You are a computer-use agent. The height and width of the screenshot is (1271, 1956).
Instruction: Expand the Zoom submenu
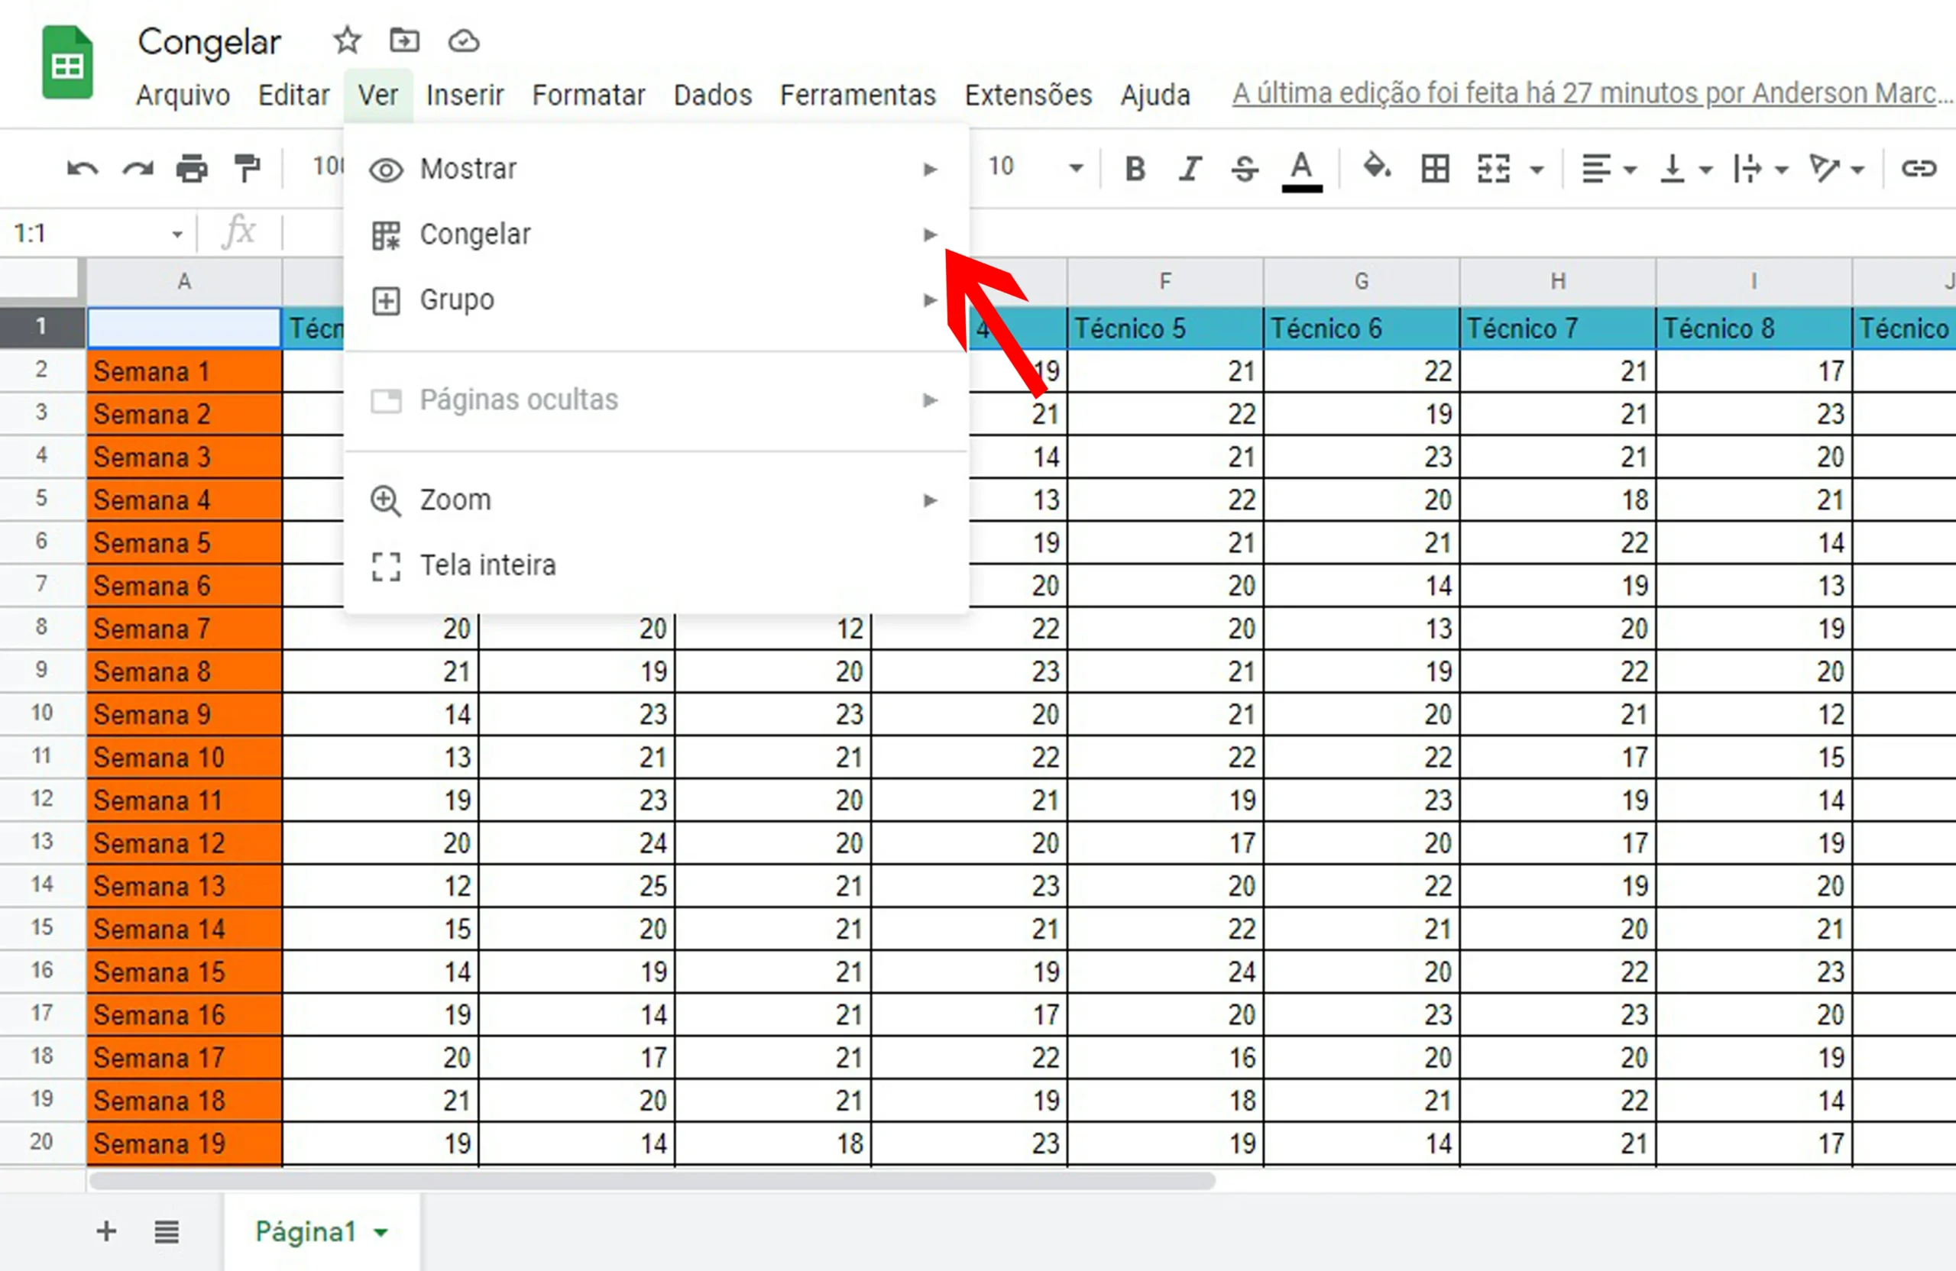point(656,500)
